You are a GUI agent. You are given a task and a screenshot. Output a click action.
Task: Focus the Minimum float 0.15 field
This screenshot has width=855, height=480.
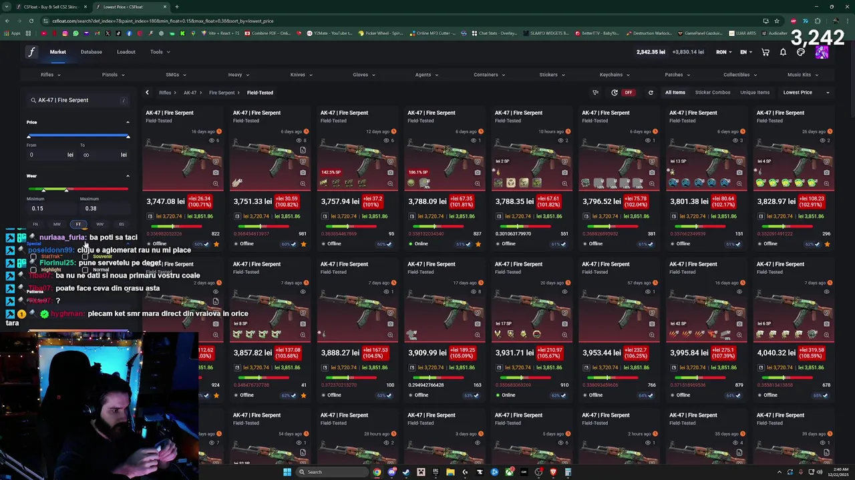coord(50,209)
